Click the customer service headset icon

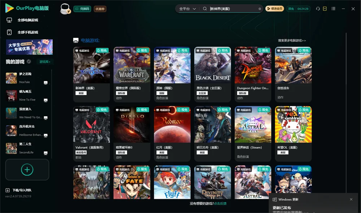coord(318,9)
